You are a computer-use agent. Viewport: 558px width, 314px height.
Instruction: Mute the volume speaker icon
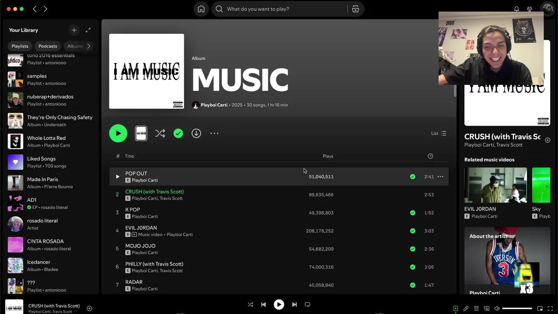(497, 308)
